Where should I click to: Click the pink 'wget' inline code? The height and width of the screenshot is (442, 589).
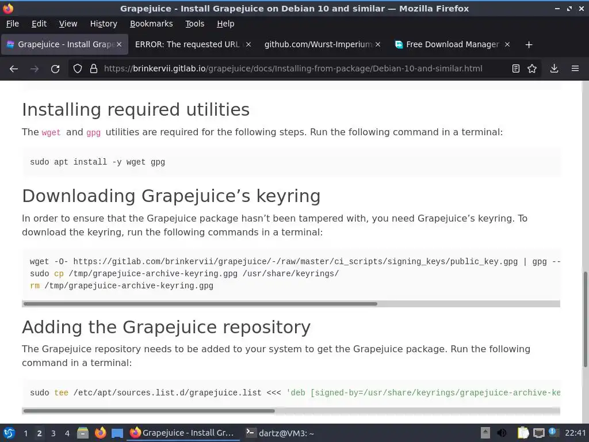51,132
